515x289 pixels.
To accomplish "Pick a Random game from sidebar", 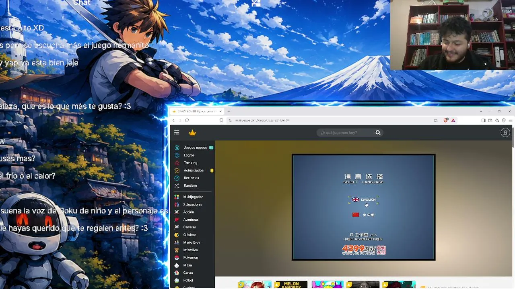I will pyautogui.click(x=190, y=185).
